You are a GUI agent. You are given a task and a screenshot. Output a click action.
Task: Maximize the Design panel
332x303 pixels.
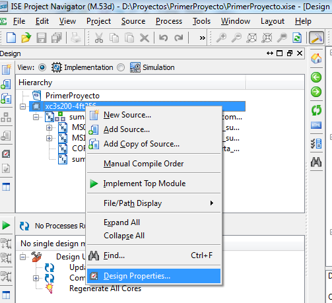click(x=279, y=53)
